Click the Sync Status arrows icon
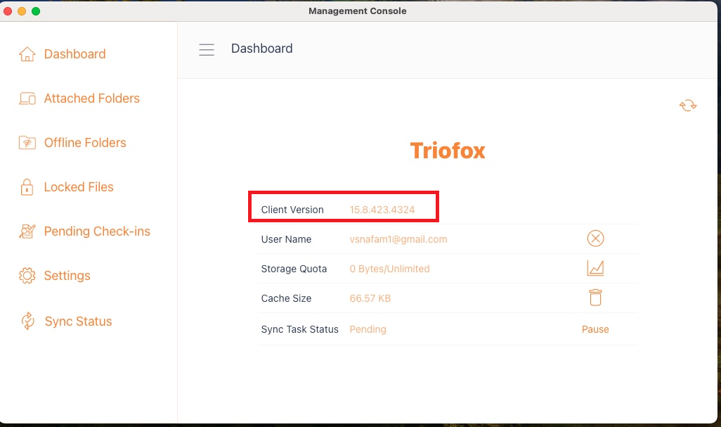Viewport: 721px width, 427px height. (27, 321)
